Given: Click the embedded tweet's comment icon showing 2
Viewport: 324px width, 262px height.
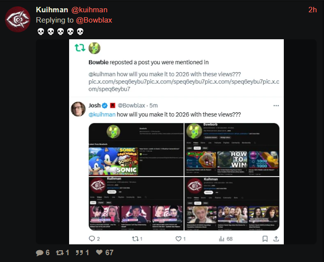Looking at the screenshot, I should coord(92,238).
